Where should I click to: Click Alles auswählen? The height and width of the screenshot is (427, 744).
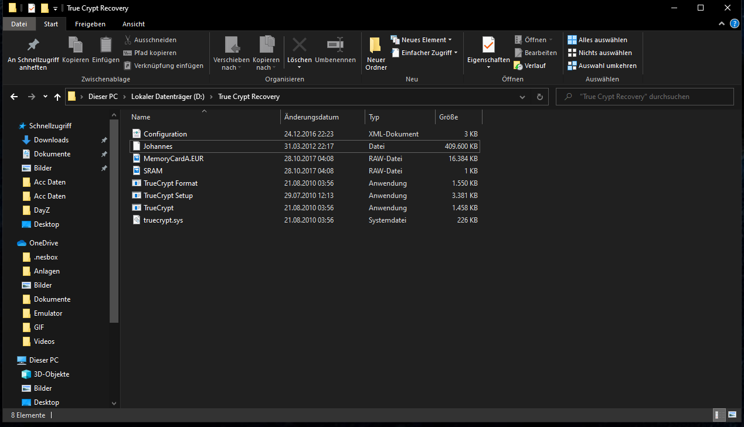coord(597,40)
